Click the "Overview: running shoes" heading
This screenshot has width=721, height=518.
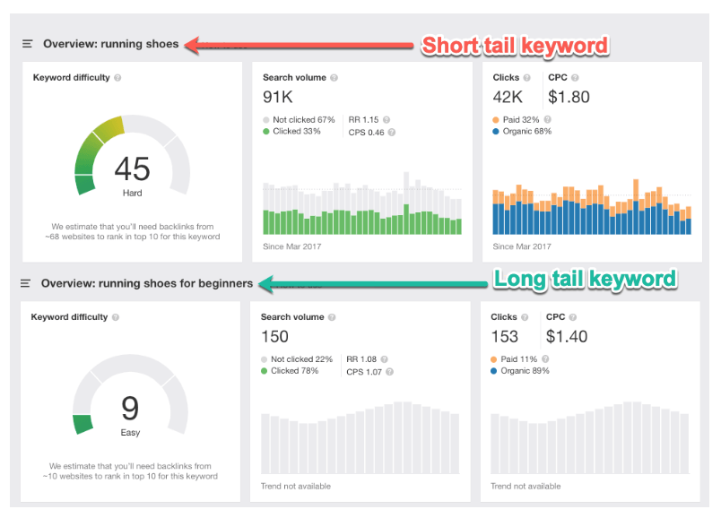[x=110, y=44]
